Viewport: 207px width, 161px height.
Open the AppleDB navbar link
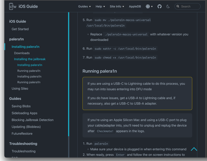point(135,6)
